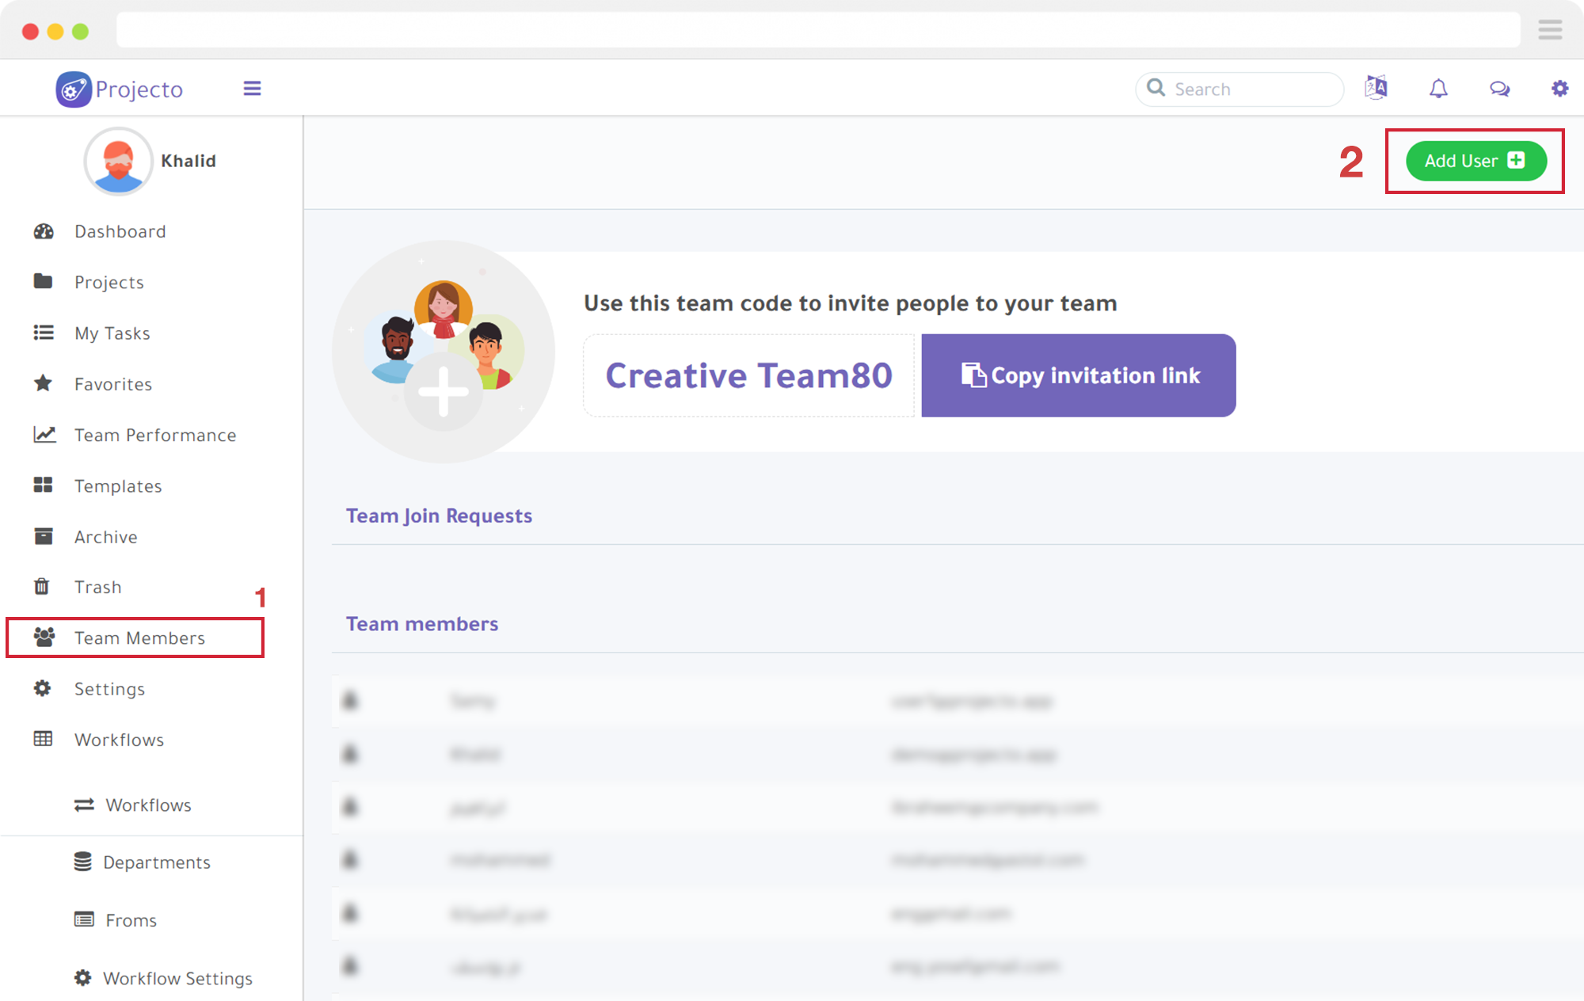Open the language translation icon

(x=1376, y=88)
